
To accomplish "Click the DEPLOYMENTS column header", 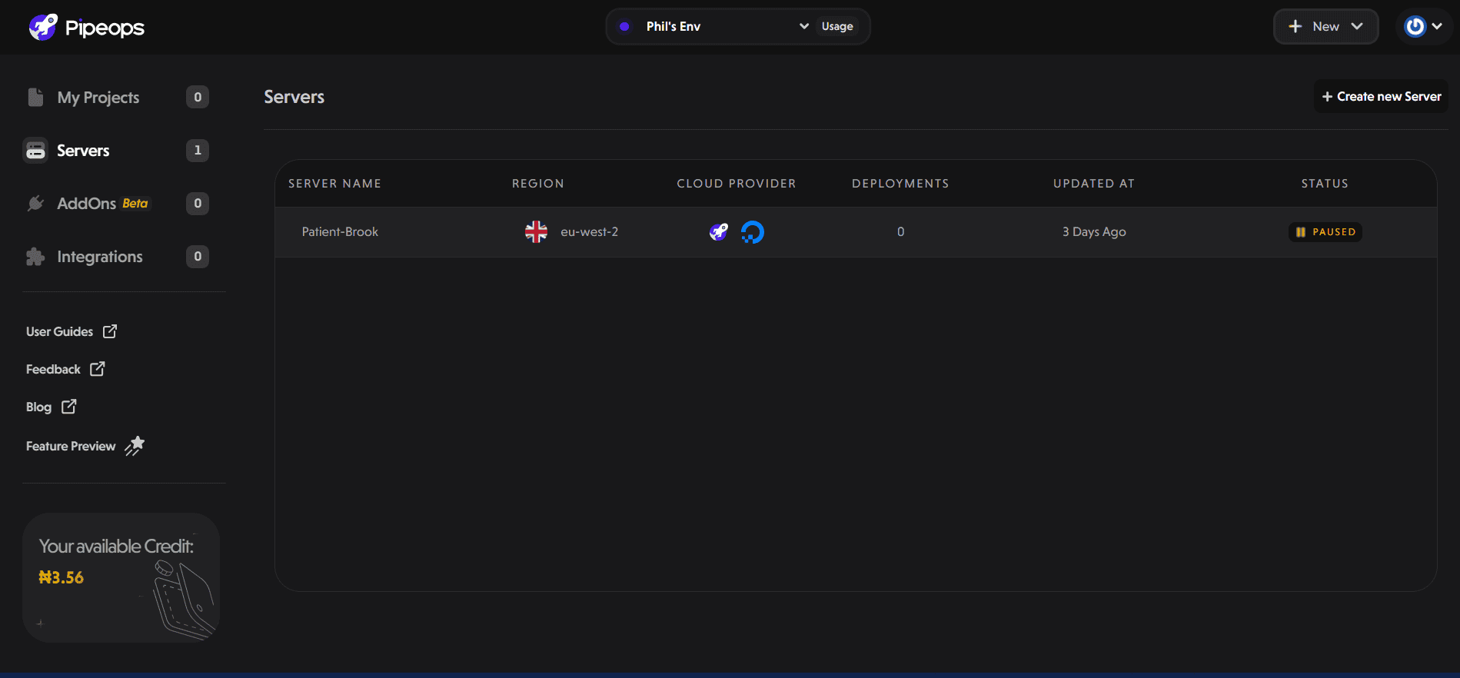I will coord(900,183).
